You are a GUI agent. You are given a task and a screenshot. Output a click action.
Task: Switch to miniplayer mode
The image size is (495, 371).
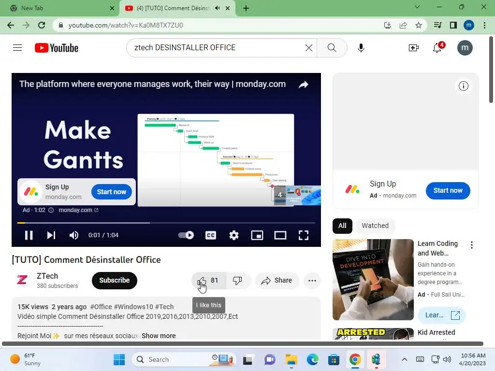(x=257, y=235)
